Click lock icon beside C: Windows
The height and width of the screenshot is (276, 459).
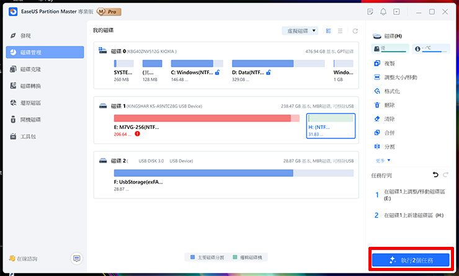pyautogui.click(x=218, y=73)
